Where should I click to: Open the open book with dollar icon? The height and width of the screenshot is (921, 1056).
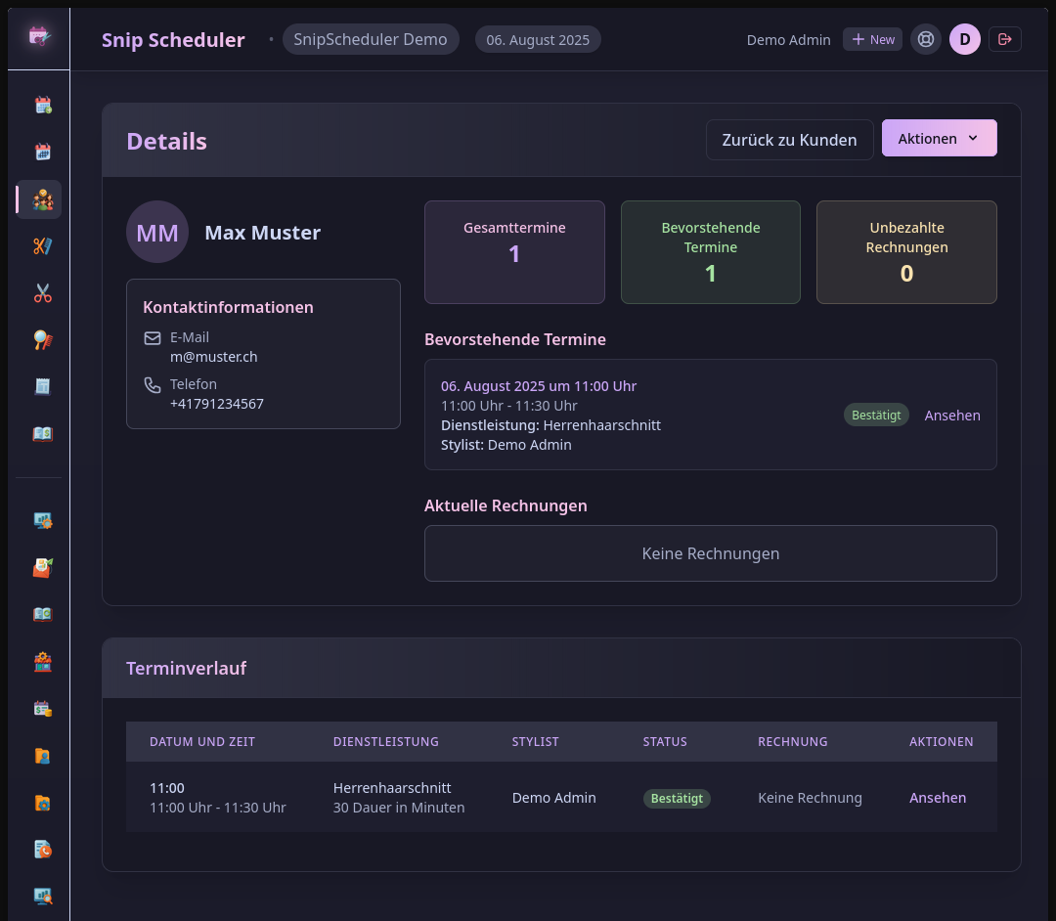click(x=42, y=433)
